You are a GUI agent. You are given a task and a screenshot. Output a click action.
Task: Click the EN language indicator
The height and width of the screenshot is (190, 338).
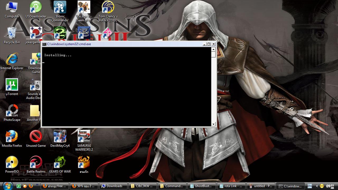(x=309, y=186)
